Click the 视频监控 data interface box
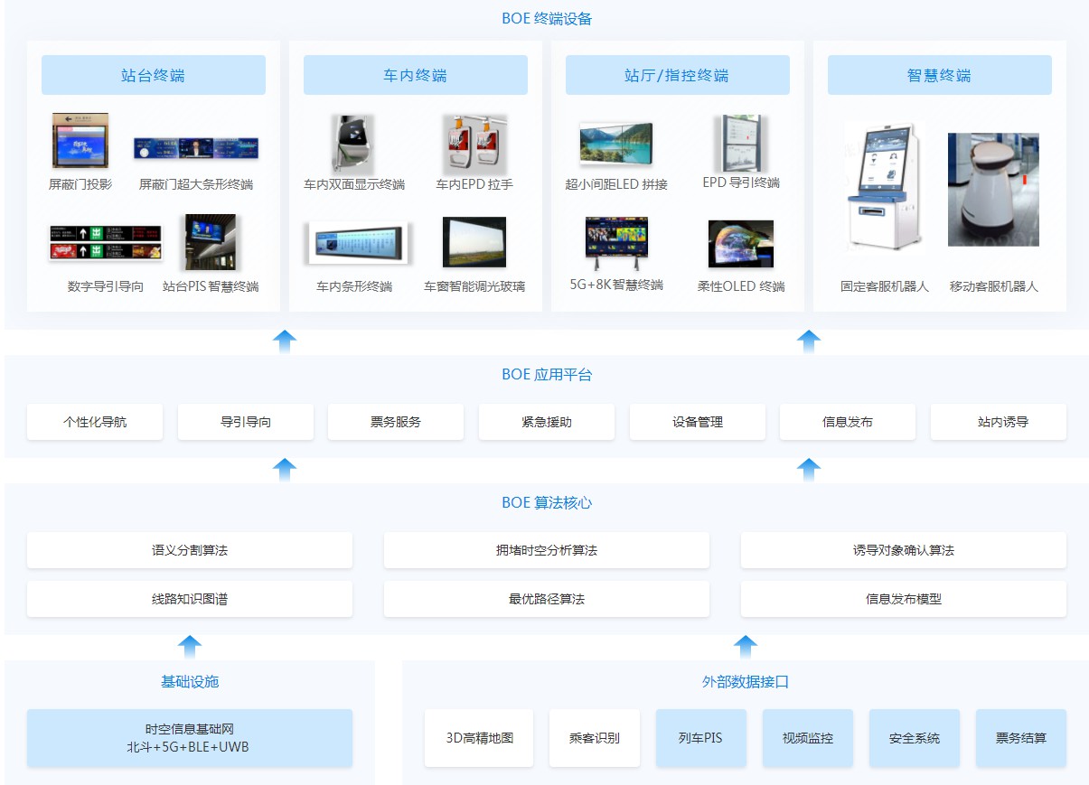Viewport: 1089px width, 785px height. pos(808,738)
